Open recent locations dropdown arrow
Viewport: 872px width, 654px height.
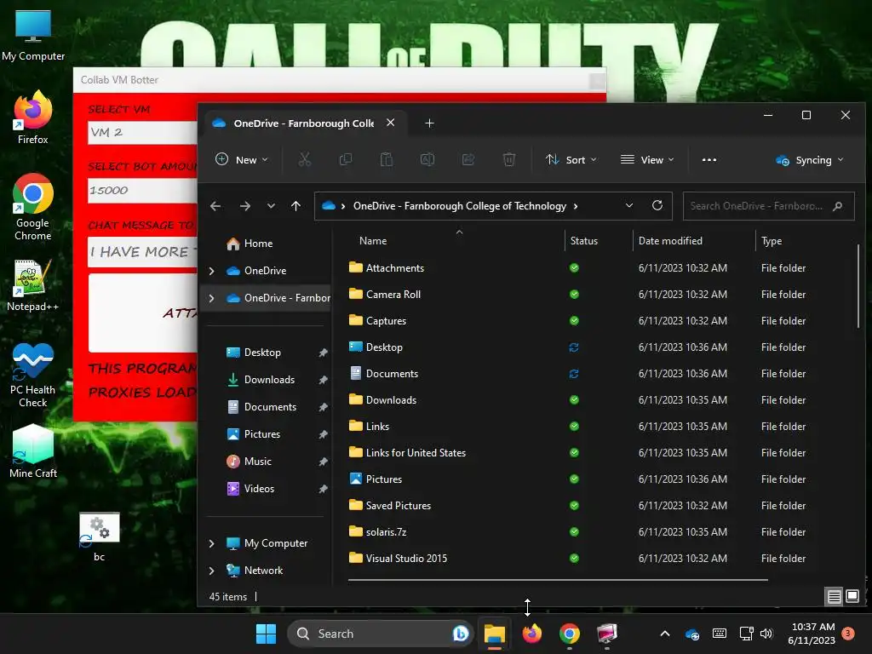click(271, 206)
